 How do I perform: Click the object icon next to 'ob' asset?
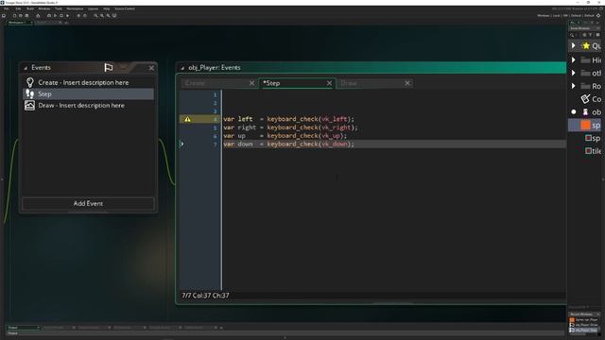pos(585,111)
